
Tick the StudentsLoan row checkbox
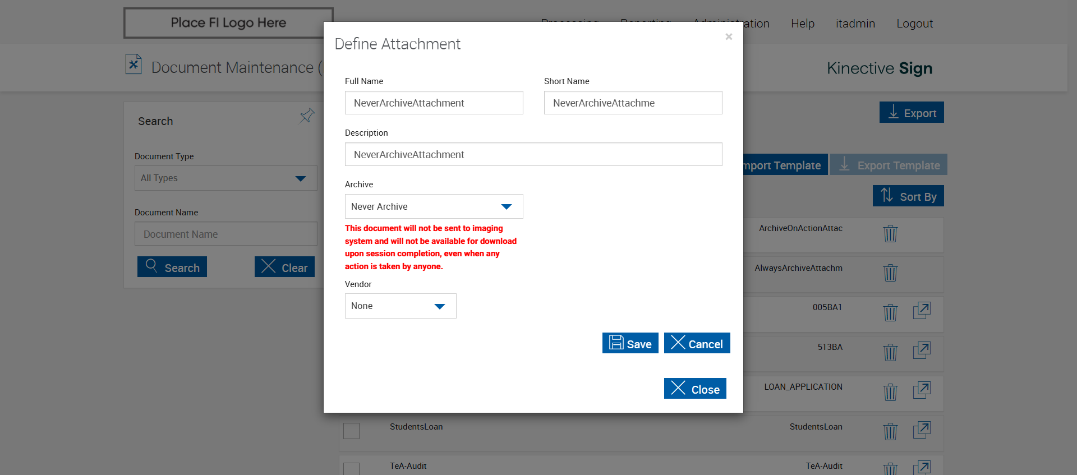(x=351, y=431)
